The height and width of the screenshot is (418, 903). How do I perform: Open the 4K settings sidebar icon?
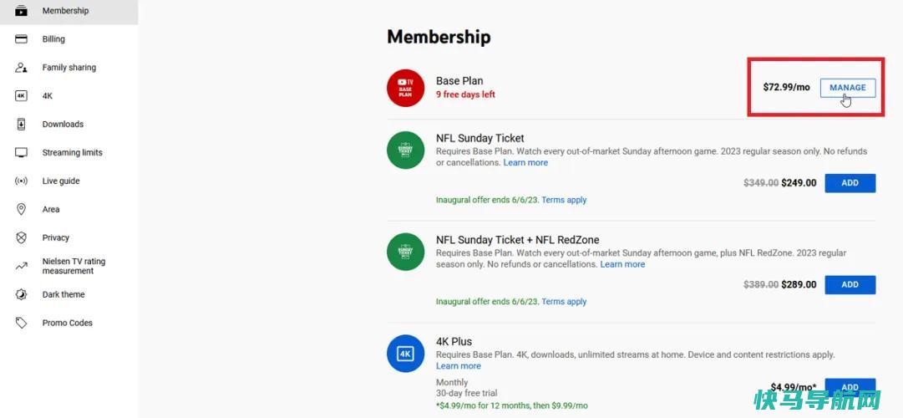coord(22,95)
